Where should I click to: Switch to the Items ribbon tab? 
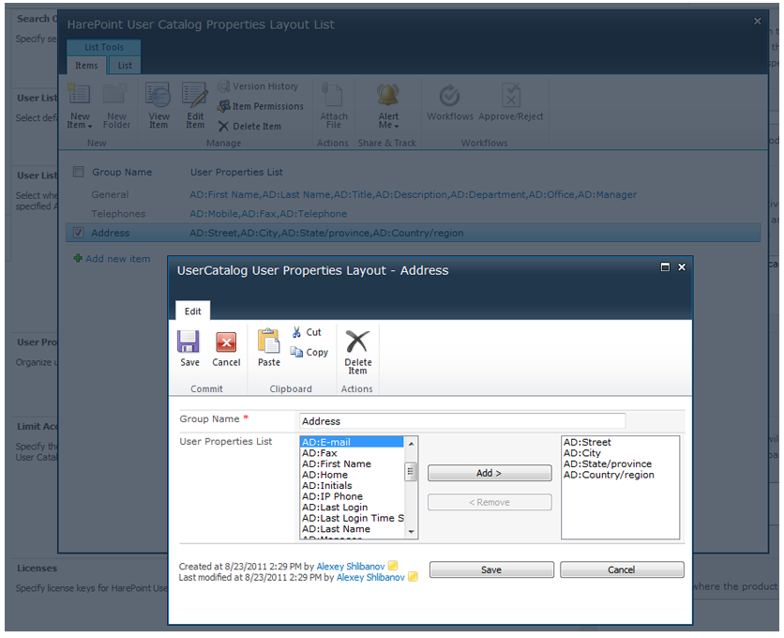86,66
